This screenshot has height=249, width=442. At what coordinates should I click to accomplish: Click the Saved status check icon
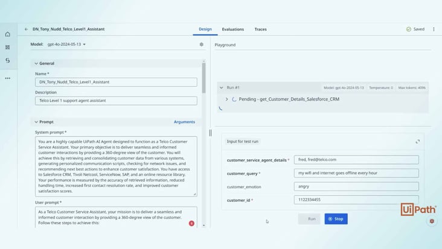(408, 29)
